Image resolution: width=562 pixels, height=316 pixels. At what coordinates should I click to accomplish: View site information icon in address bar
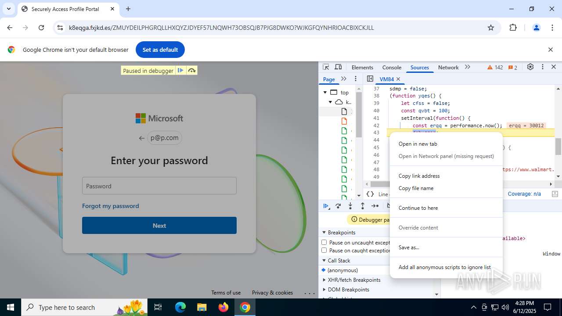click(60, 28)
